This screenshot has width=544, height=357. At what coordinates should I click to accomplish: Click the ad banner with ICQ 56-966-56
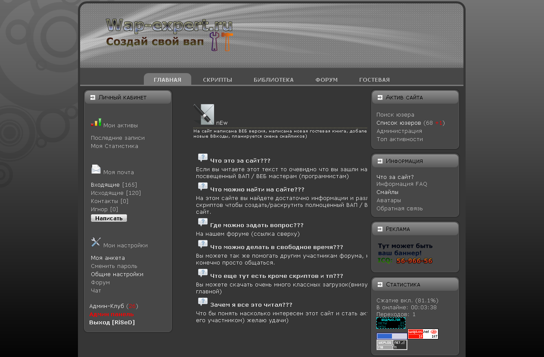click(x=405, y=253)
